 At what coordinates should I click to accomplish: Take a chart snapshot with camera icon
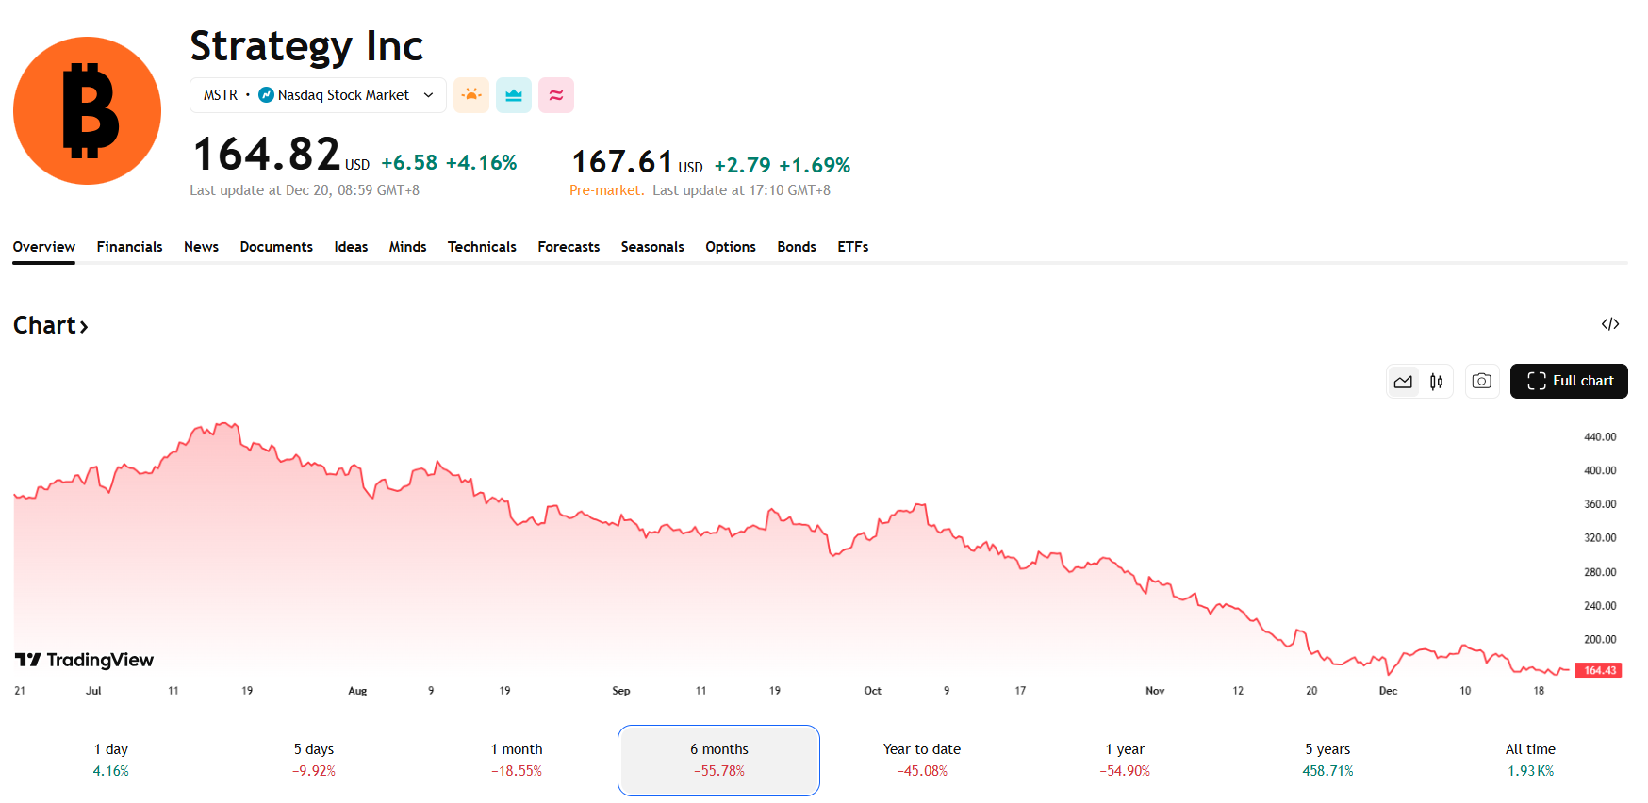coord(1482,382)
